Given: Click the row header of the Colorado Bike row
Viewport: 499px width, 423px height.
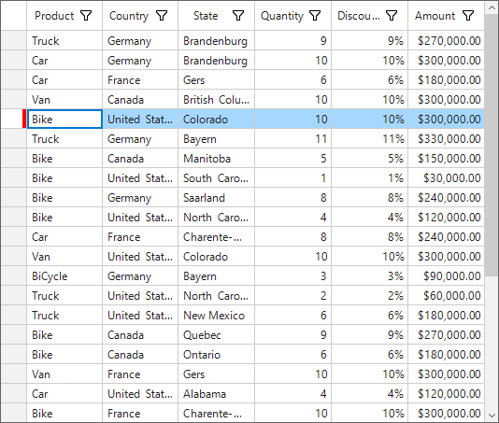Looking at the screenshot, I should click(x=14, y=120).
